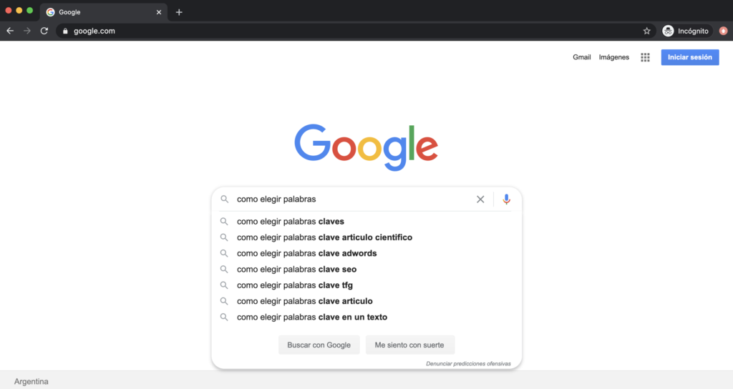733x389 pixels.
Task: Bookmark this page with the star icon
Action: [646, 31]
